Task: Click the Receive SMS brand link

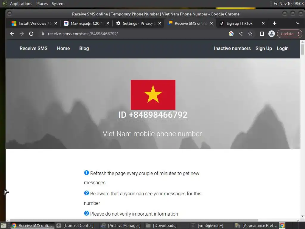Action: (x=33, y=49)
